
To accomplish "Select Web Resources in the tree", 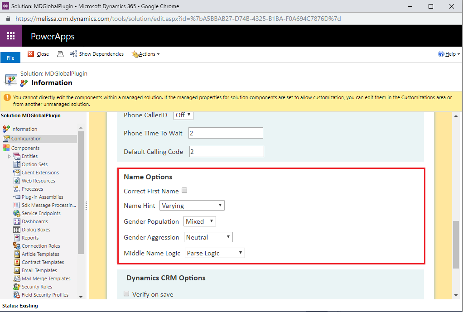I will click(x=39, y=181).
